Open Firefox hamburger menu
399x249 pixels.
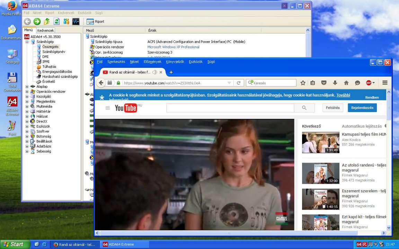click(x=385, y=83)
